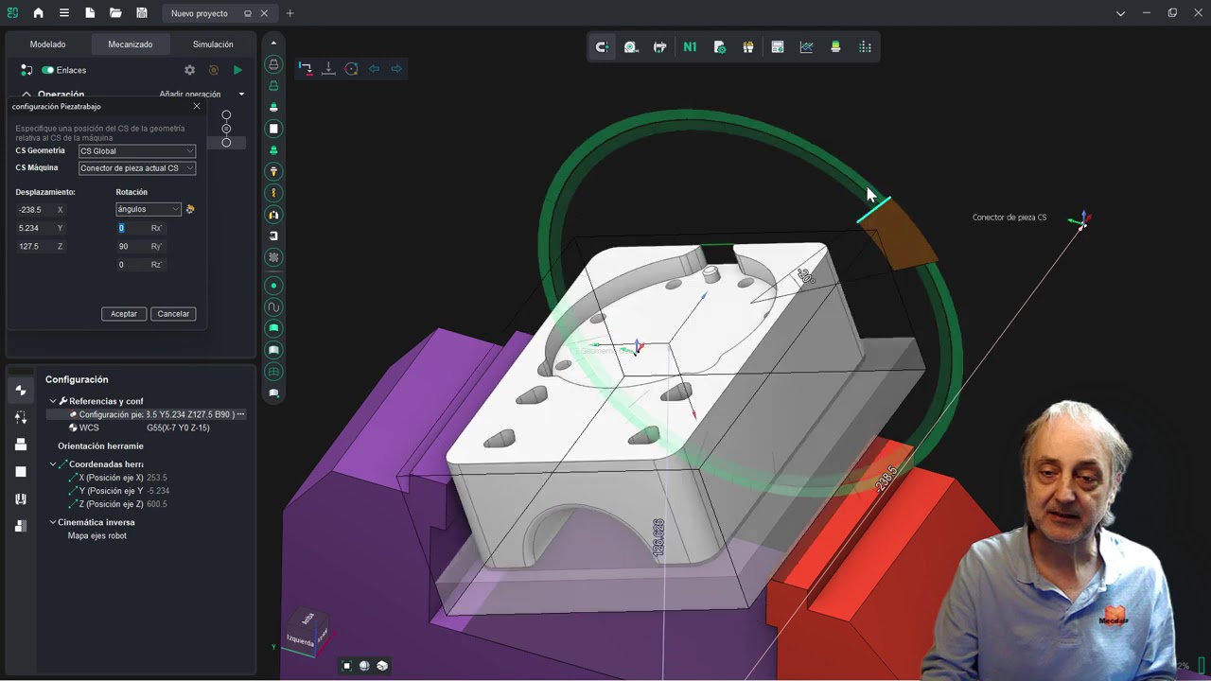Select white square stock icon in vertical toolbar
Viewport: 1211px width, 681px height.
click(273, 129)
